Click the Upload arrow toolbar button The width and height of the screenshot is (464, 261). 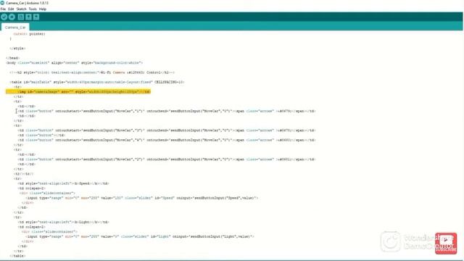point(12,17)
